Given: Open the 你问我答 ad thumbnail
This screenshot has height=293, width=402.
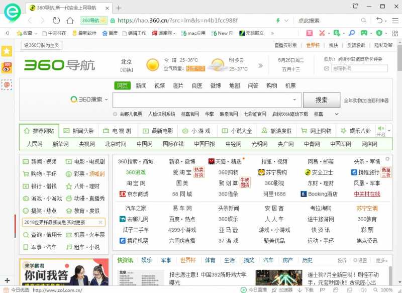Looking at the screenshot, I should point(64,272).
